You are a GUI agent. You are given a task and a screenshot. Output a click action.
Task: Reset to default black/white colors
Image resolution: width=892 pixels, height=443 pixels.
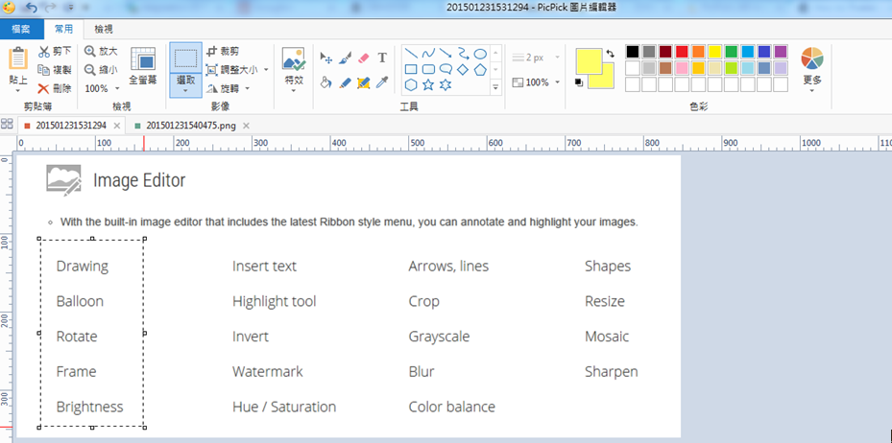pos(579,82)
